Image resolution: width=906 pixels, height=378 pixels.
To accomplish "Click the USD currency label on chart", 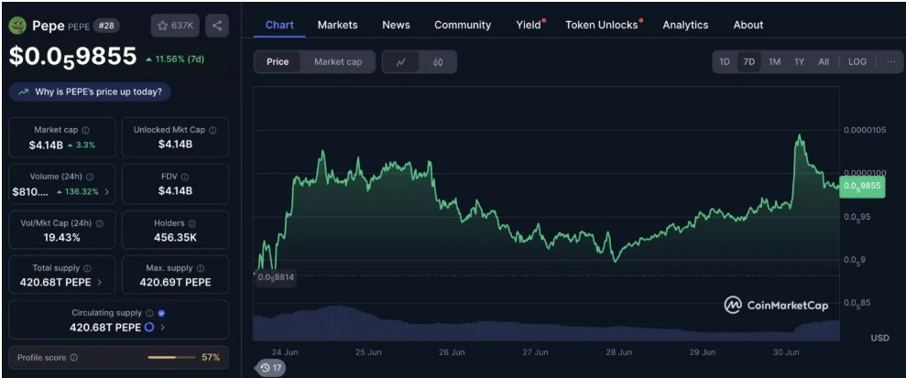I will 879,338.
